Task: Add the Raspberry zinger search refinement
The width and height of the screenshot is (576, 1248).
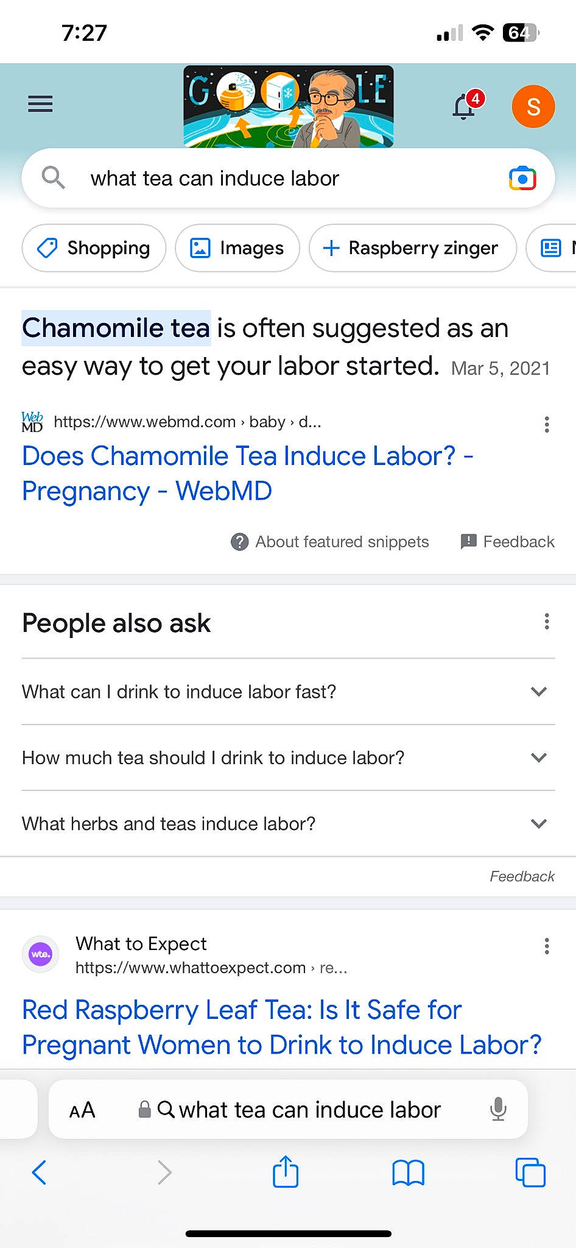Action: [412, 248]
